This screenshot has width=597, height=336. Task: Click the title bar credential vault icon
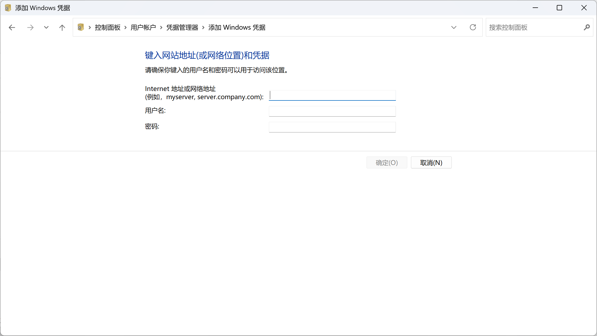[8, 8]
